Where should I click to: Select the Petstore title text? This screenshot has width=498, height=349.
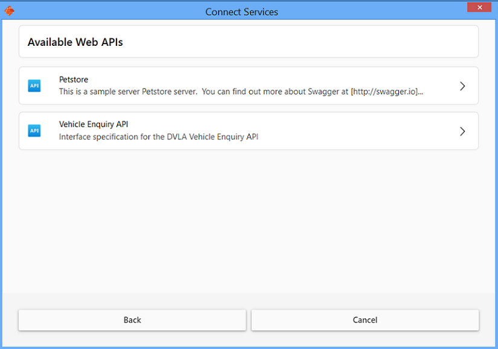coord(74,80)
